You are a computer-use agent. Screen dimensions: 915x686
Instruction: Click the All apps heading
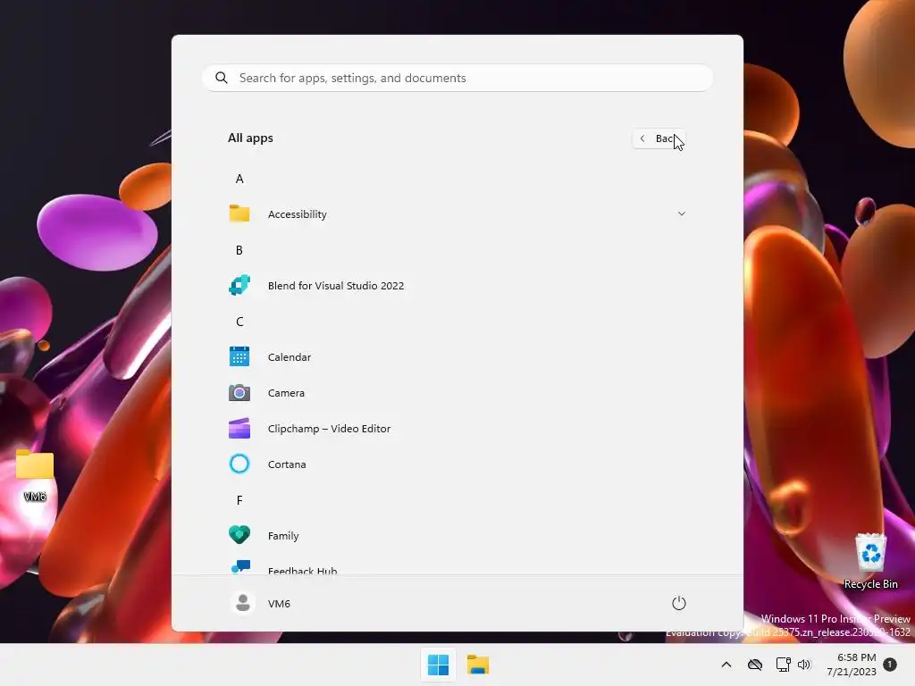250,138
